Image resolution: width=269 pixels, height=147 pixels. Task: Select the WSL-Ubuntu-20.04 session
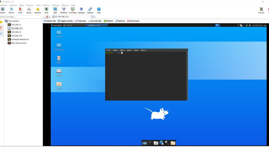click(18, 43)
